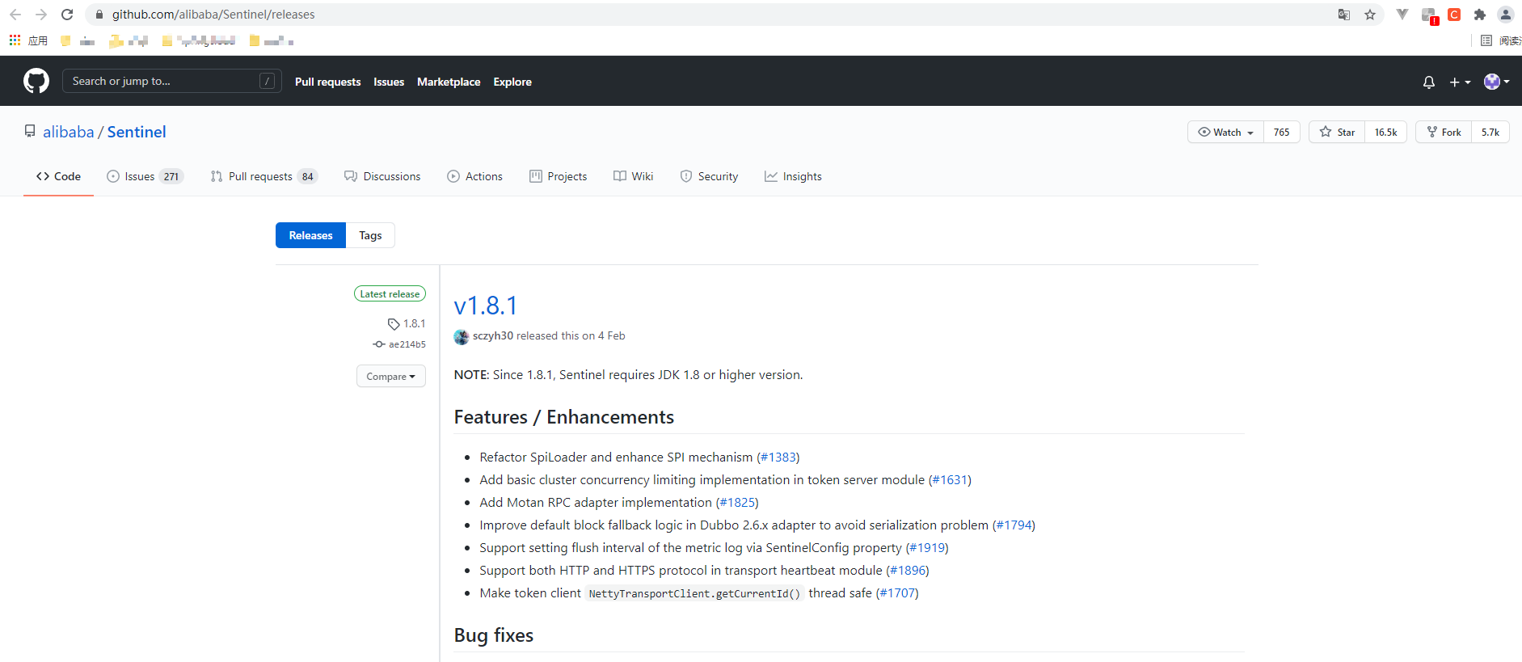The image size is (1522, 662).
Task: Open the reading list icon
Action: click(1486, 40)
